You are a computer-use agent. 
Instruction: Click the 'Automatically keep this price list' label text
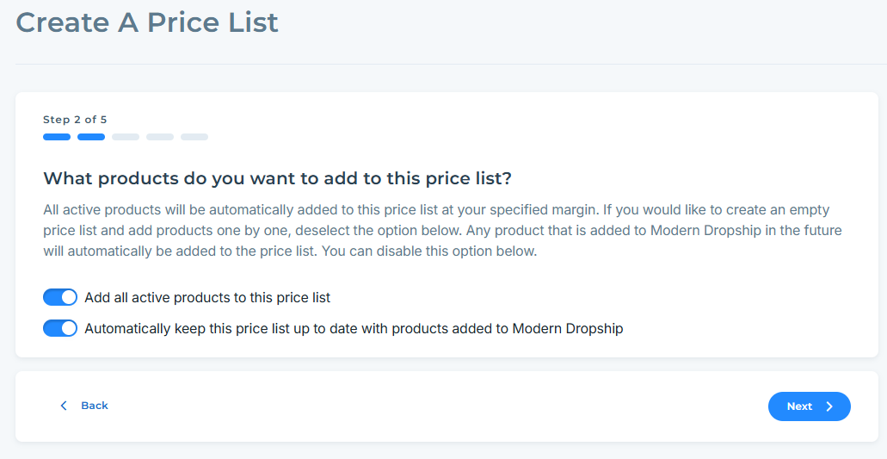click(x=354, y=328)
